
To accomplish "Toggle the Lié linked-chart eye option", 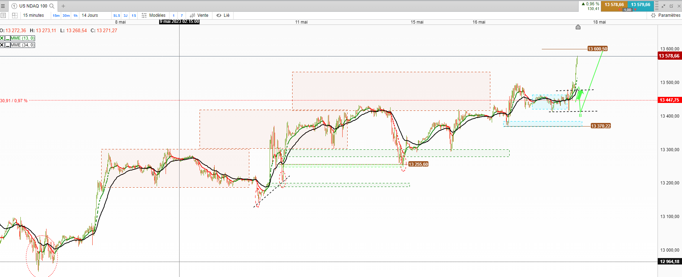I will click(x=223, y=15).
